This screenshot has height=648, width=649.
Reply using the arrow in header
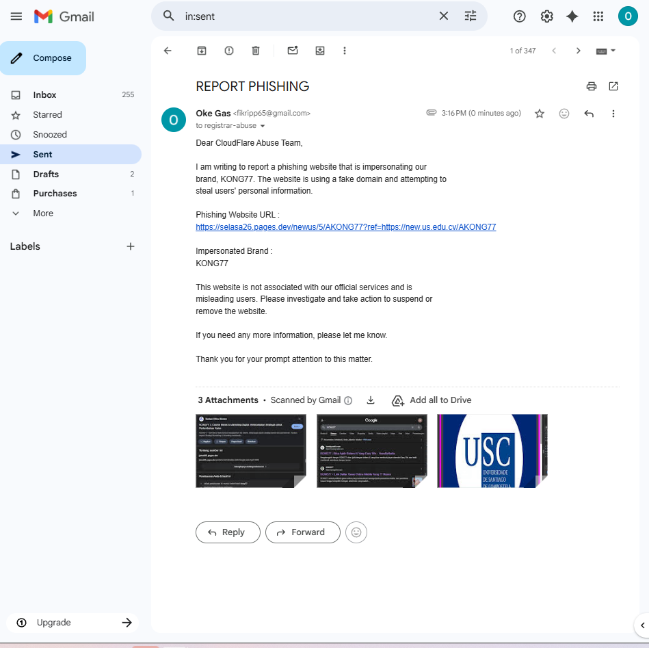pyautogui.click(x=589, y=114)
